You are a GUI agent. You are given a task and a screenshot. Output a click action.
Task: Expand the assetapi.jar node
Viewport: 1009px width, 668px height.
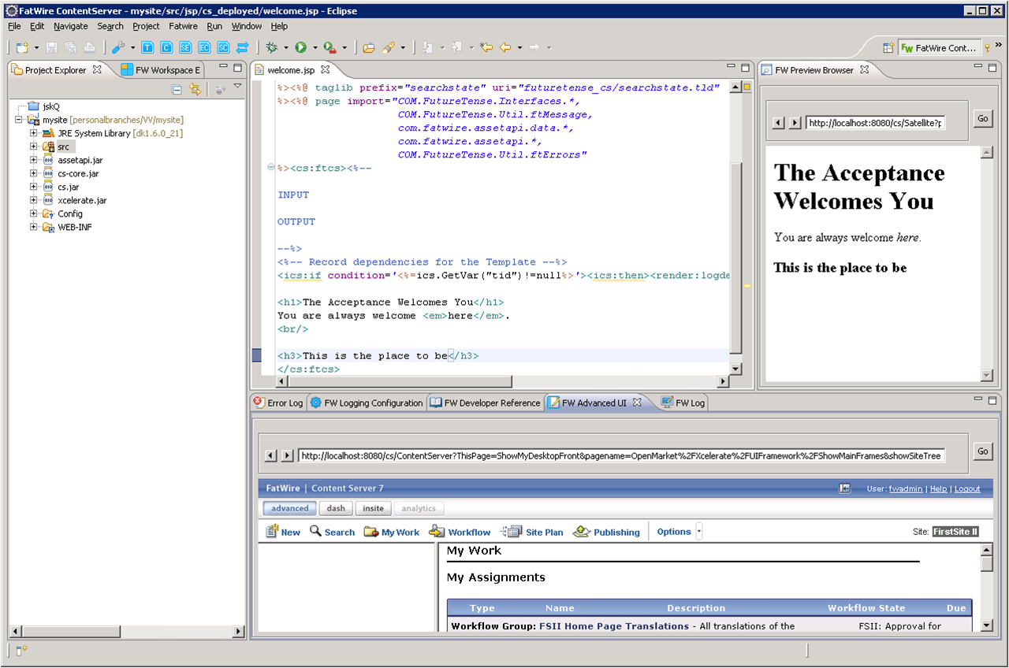(34, 160)
